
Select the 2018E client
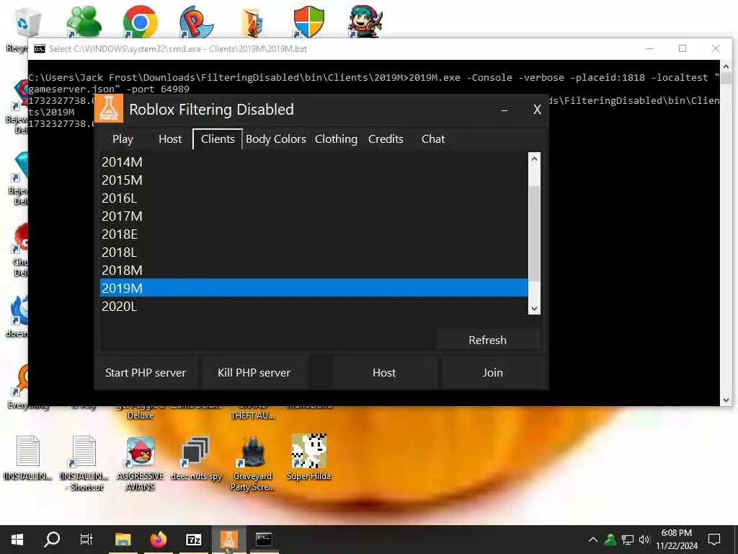(x=314, y=234)
